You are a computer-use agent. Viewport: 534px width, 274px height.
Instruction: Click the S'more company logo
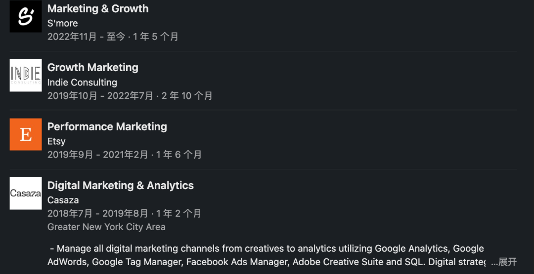(x=26, y=16)
